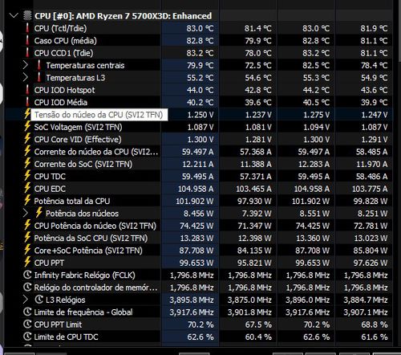
Task: Click thermometer icon beside Temperaturas centrais
Action: tap(39, 65)
